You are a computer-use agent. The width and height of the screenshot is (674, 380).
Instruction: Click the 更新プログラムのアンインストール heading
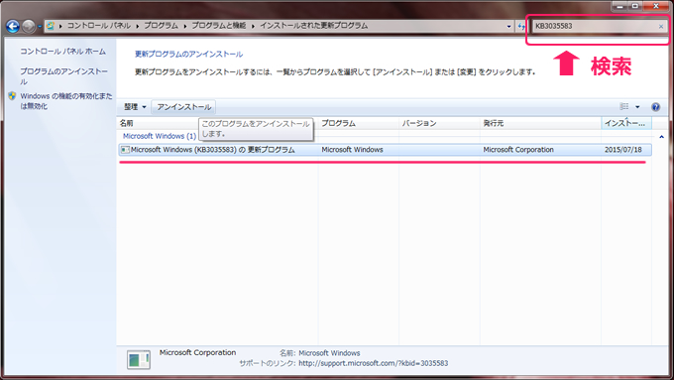click(x=188, y=55)
